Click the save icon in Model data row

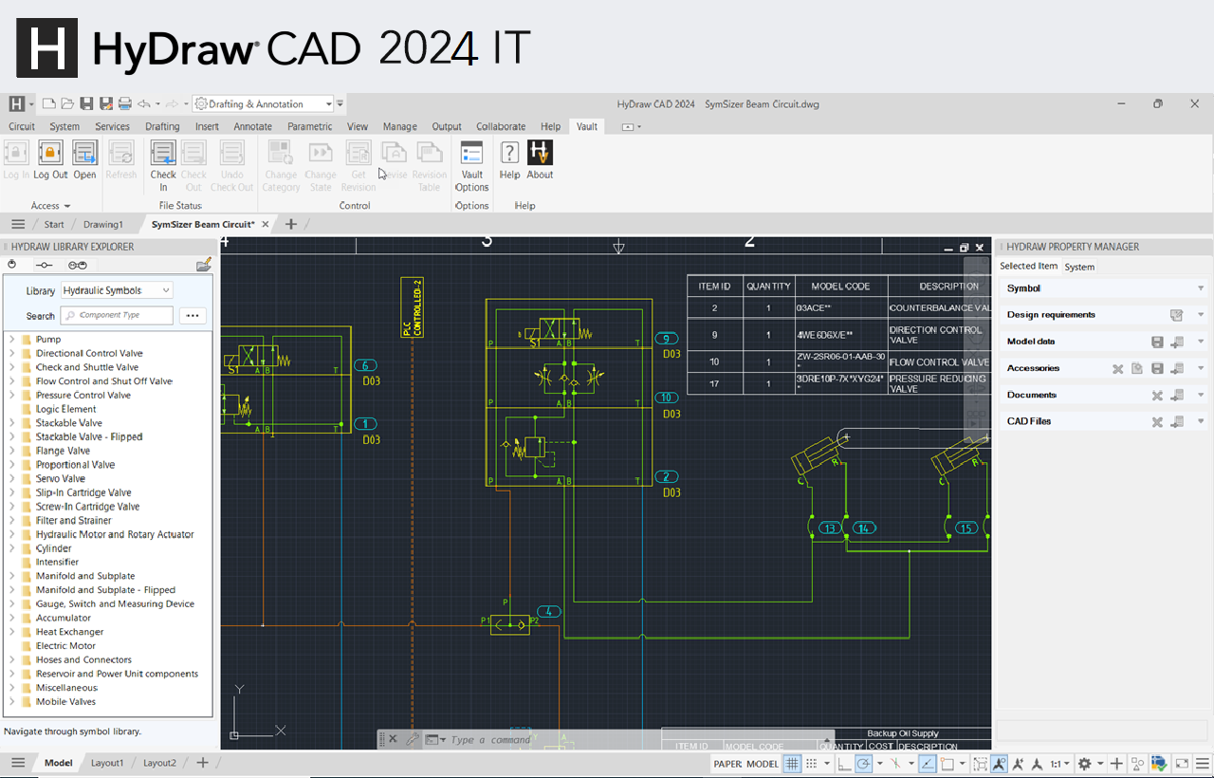click(1157, 342)
